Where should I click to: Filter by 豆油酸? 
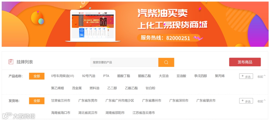tap(181, 76)
